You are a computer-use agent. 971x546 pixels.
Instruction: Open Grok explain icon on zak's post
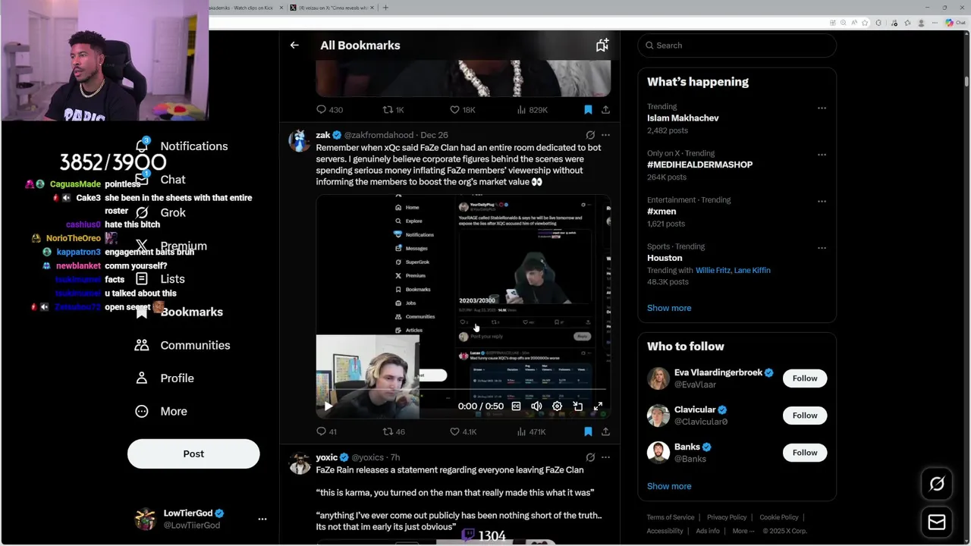[x=590, y=135]
